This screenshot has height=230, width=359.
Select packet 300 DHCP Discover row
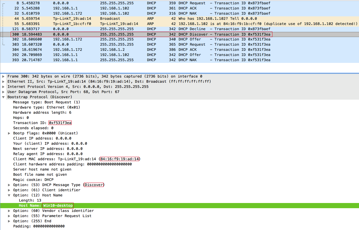click(179, 34)
